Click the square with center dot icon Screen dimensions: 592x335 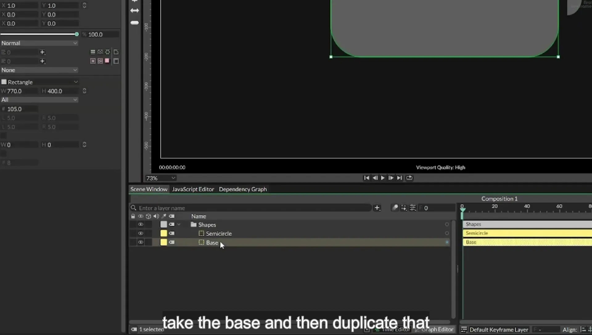point(93,61)
